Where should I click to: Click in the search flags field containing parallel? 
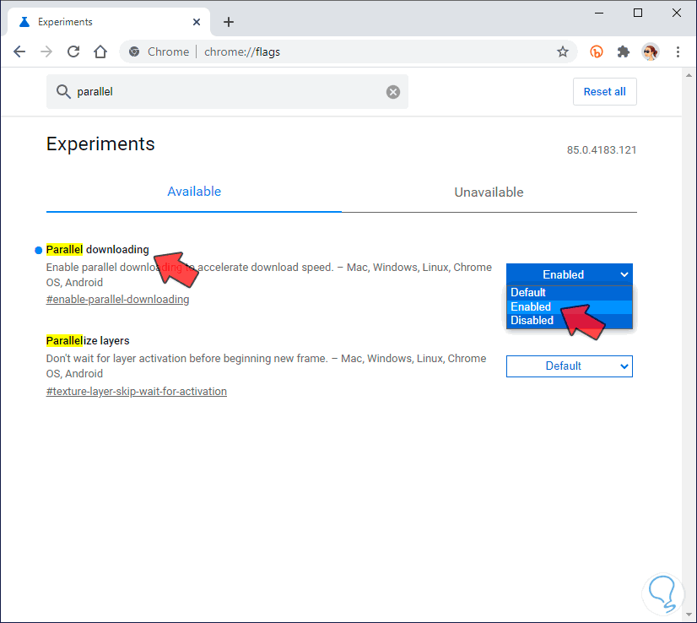tap(227, 92)
